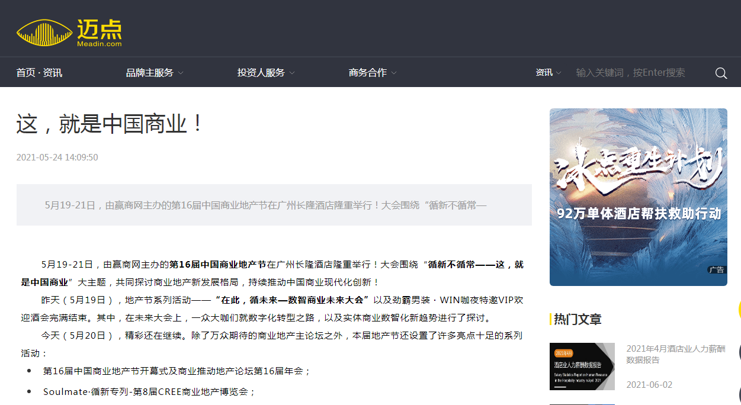Click the 资讯 label next to the search box
The width and height of the screenshot is (741, 405).
coord(543,72)
